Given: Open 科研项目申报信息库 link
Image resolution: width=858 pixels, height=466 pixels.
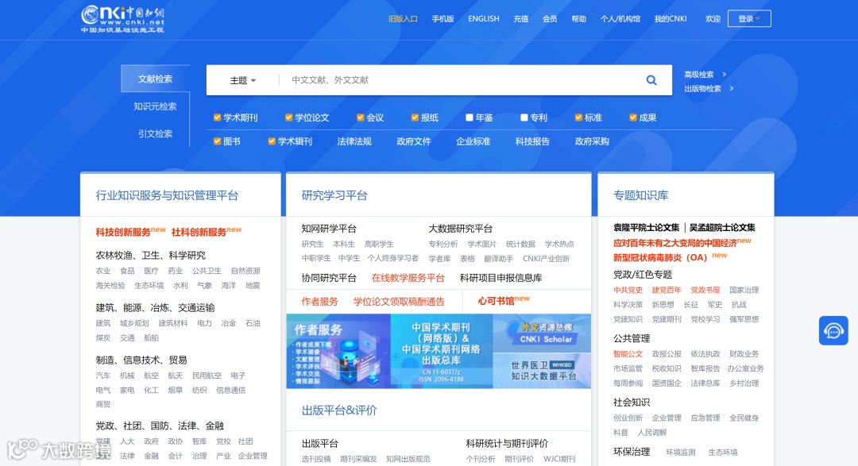Looking at the screenshot, I should [501, 278].
